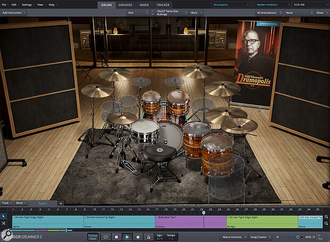Select the left rack tom
This screenshot has width=330, height=242.
(151, 101)
